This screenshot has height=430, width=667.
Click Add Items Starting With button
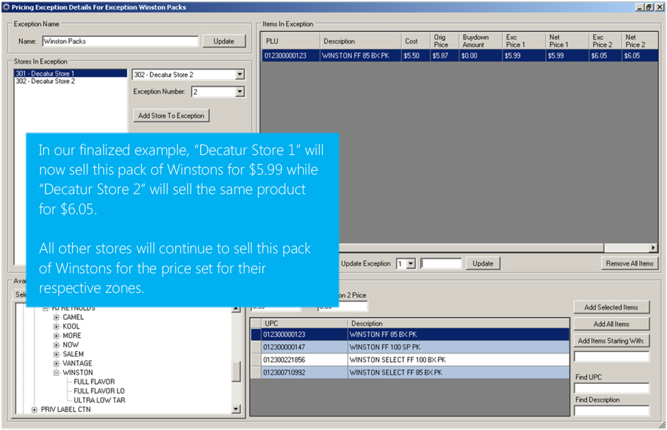(611, 341)
